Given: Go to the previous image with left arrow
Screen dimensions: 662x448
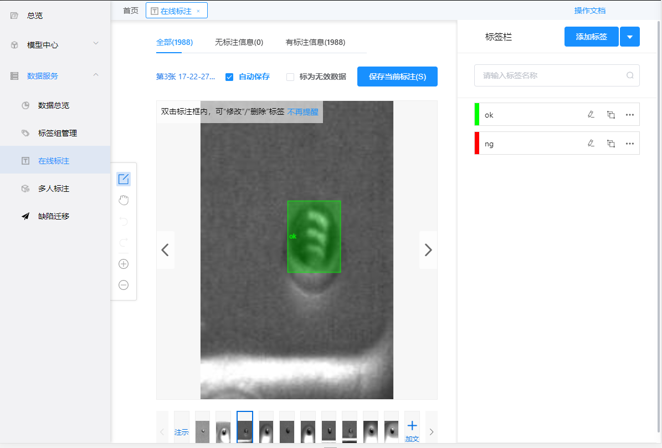Looking at the screenshot, I should coord(165,250).
